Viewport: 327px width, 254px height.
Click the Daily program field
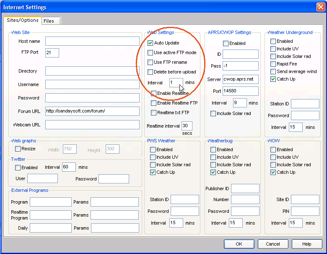pos(51,228)
